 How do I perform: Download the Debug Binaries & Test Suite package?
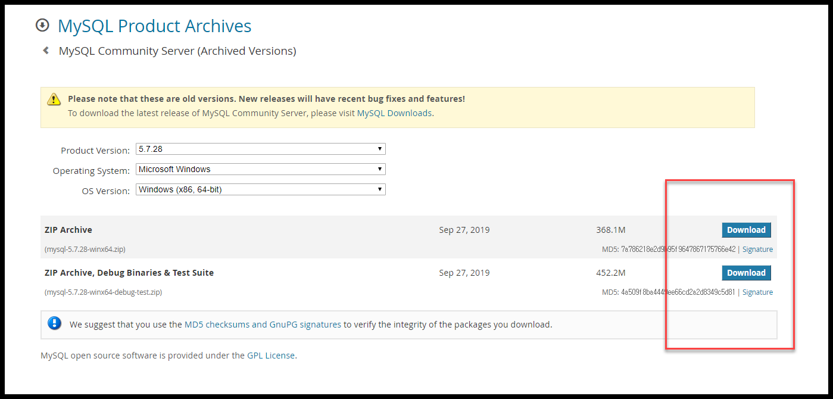(746, 273)
